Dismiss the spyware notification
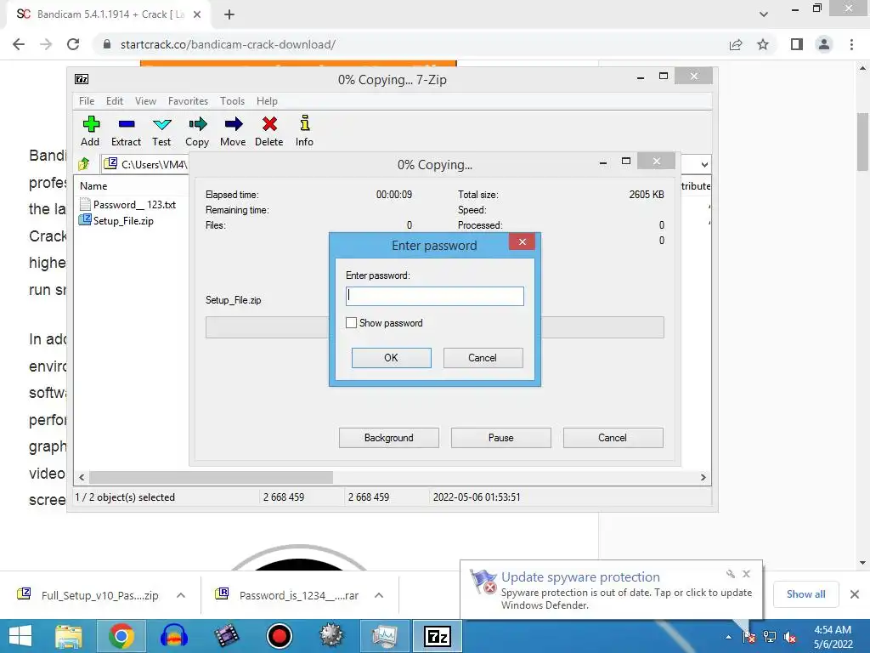The height and width of the screenshot is (653, 870). 746,574
